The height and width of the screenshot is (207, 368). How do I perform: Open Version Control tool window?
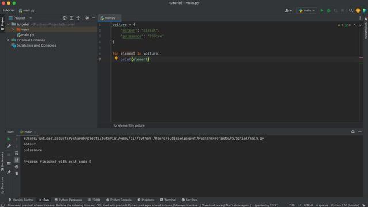click(21, 200)
